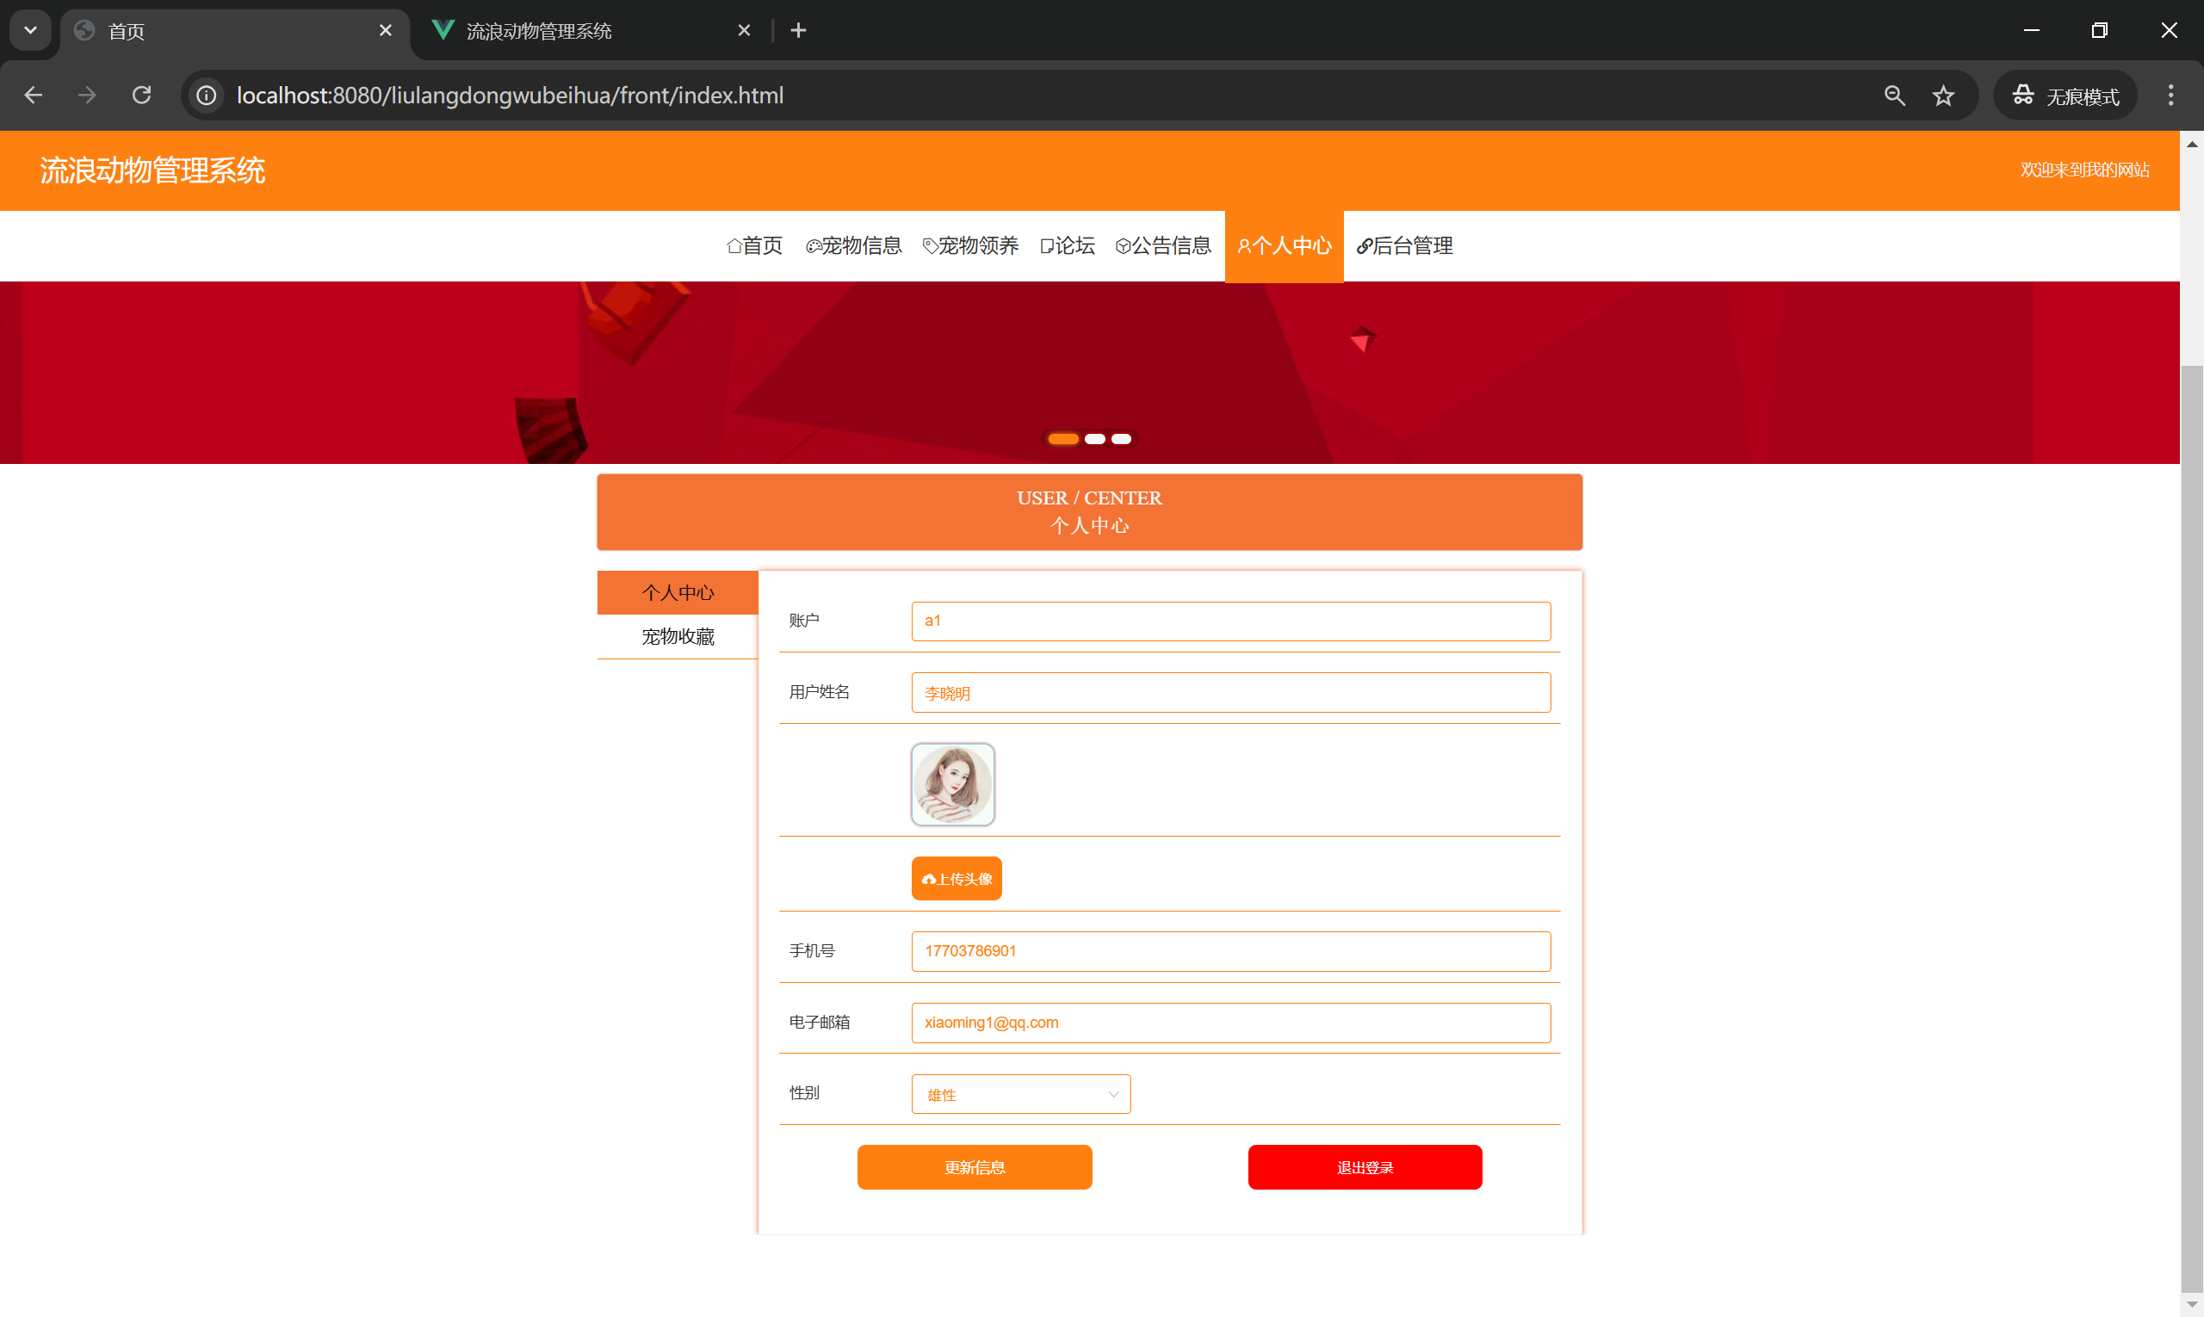Open 宠物领养 in navigation menu

tap(970, 246)
